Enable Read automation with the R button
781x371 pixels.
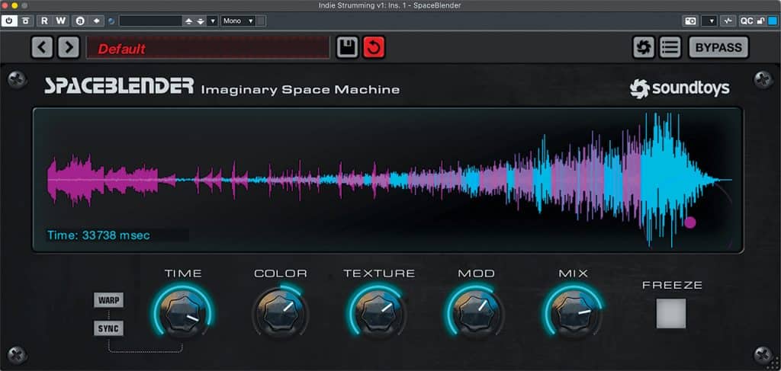pyautogui.click(x=44, y=21)
